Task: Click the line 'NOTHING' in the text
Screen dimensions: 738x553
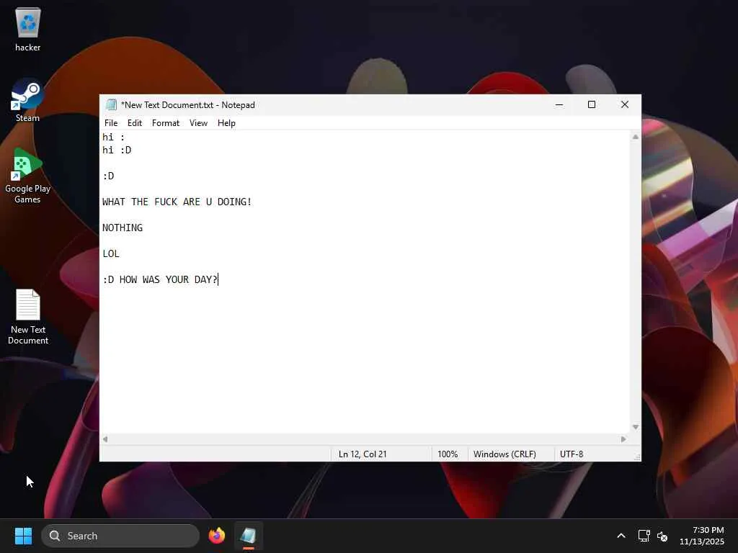Action: tap(123, 228)
